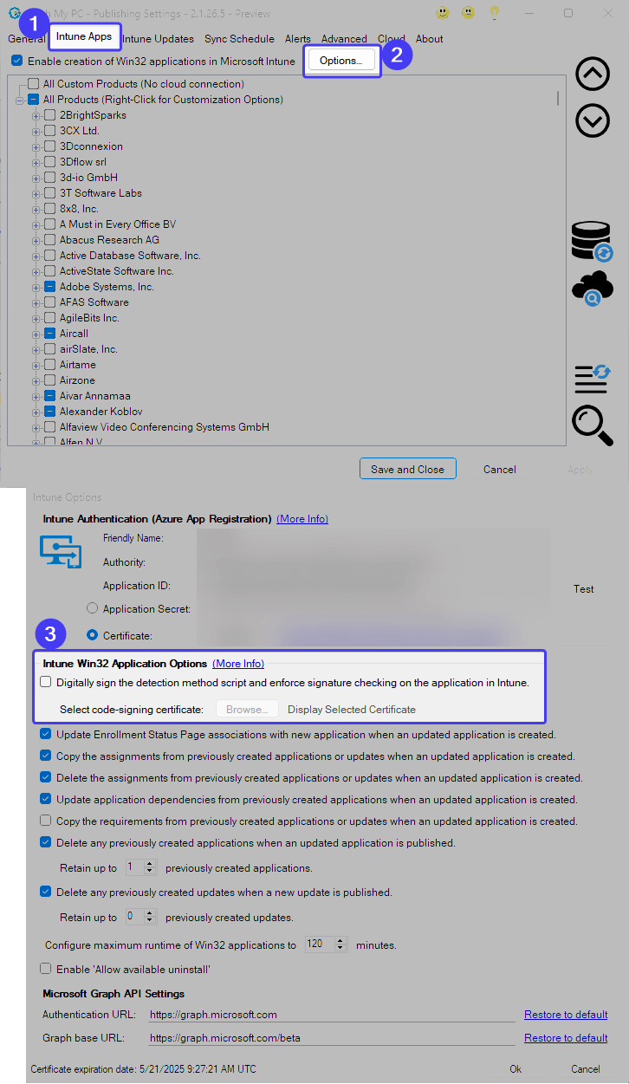Click the first smiley face icon

443,13
